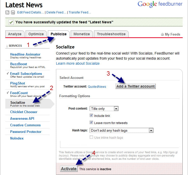Open the Monetize tab
The height and width of the screenshot is (175, 188).
click(x=82, y=34)
